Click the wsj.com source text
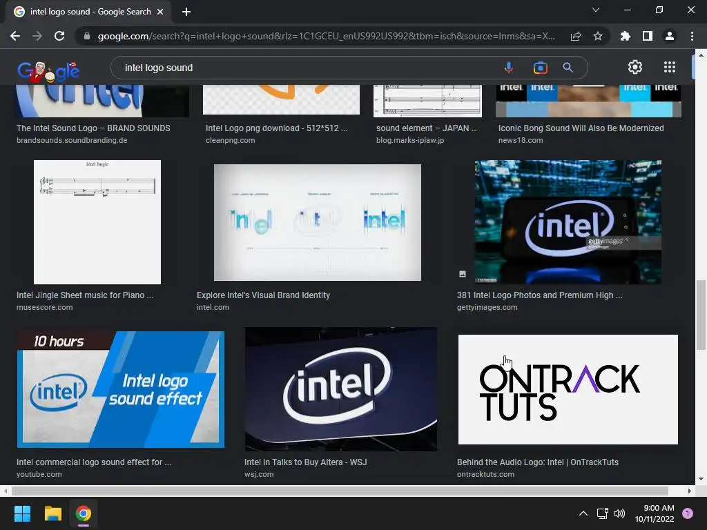This screenshot has height=530, width=707. point(259,474)
